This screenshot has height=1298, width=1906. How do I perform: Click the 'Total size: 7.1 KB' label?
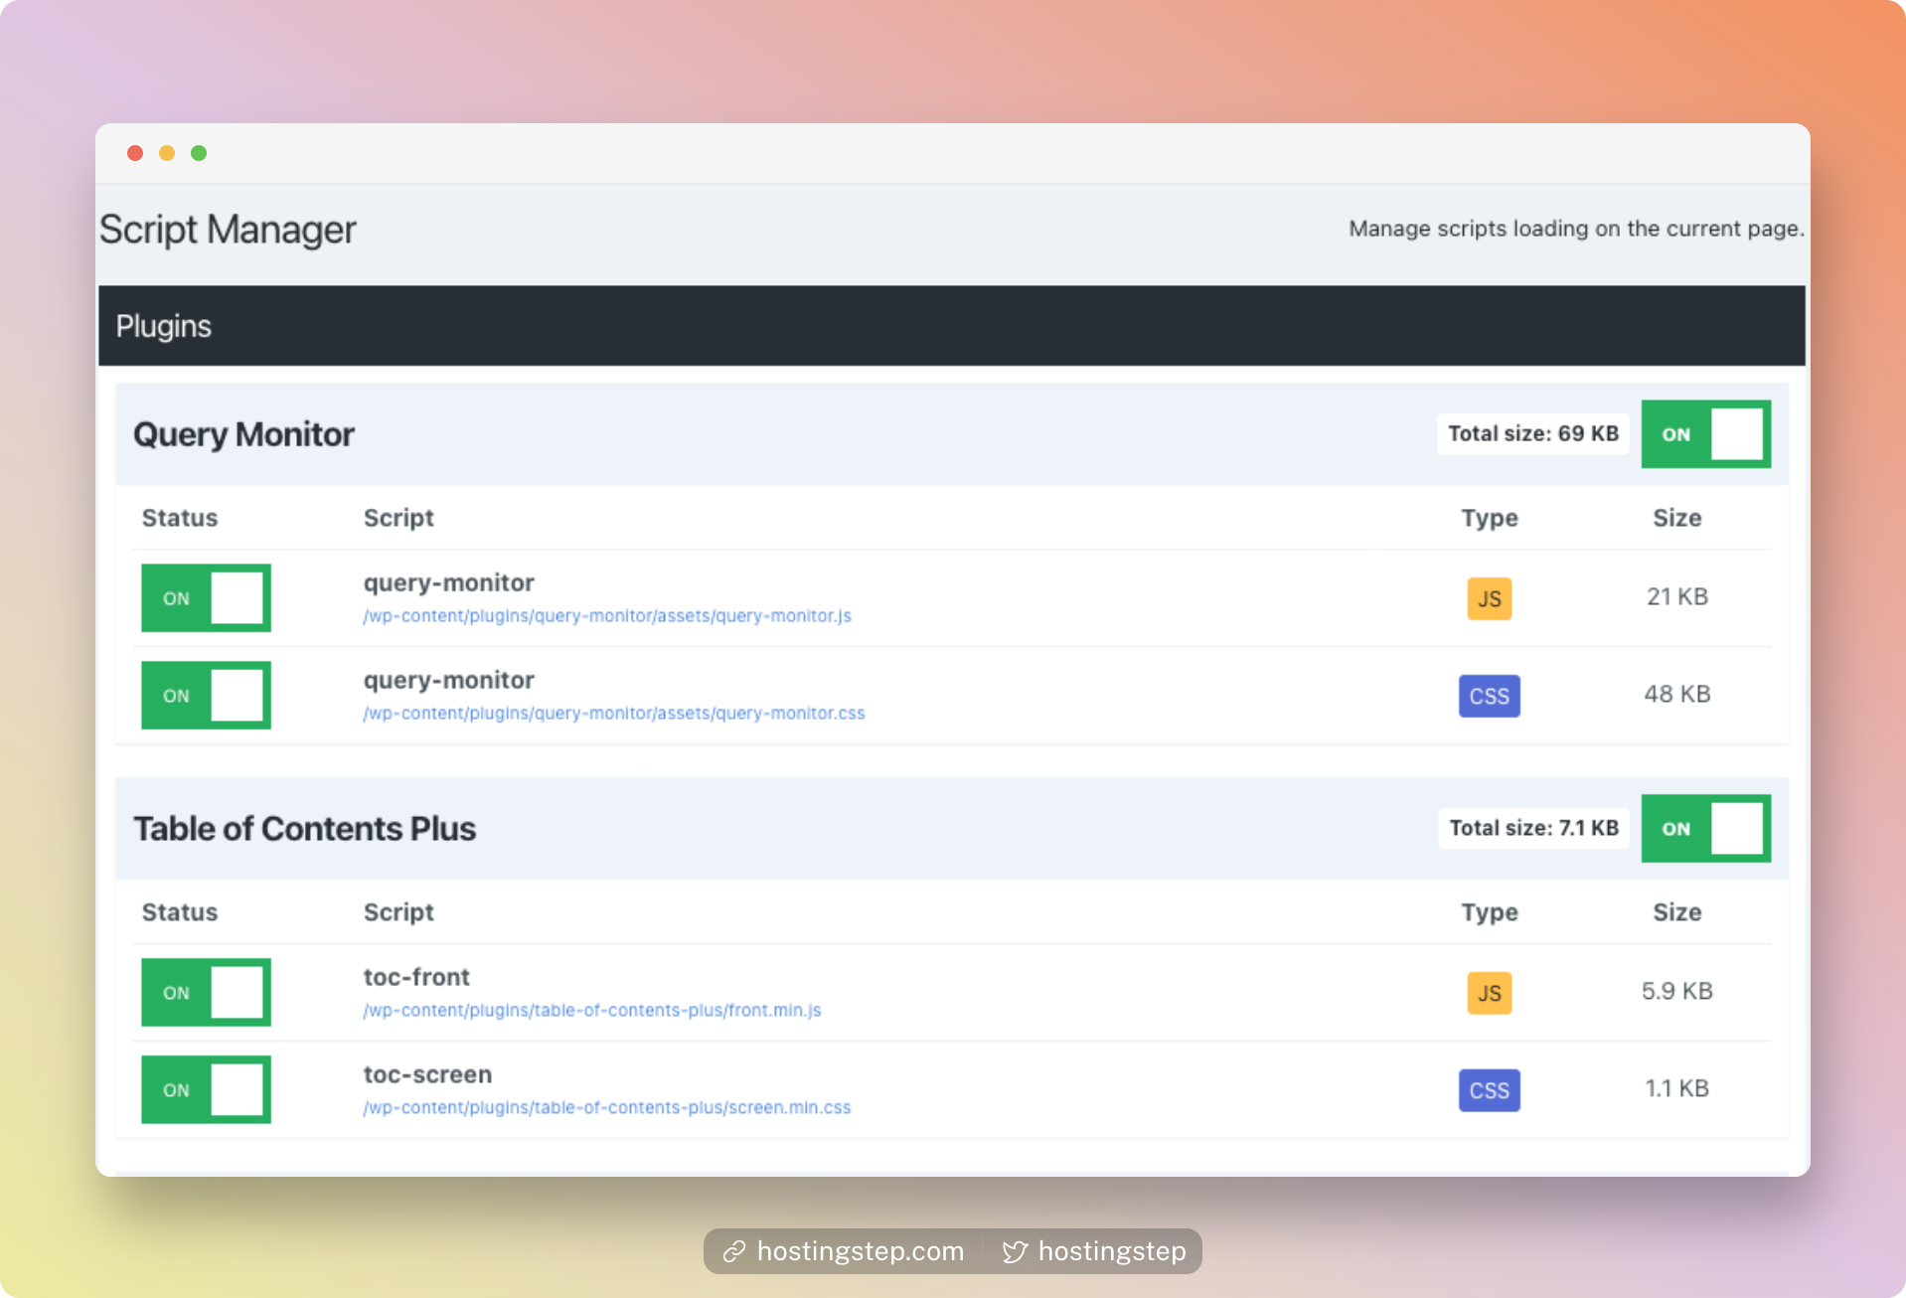coord(1533,828)
